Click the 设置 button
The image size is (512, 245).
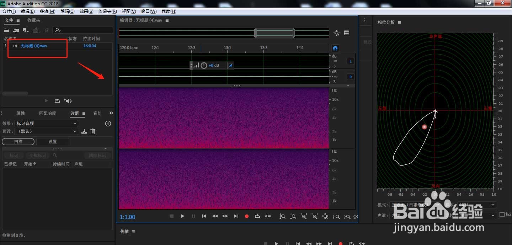point(53,142)
